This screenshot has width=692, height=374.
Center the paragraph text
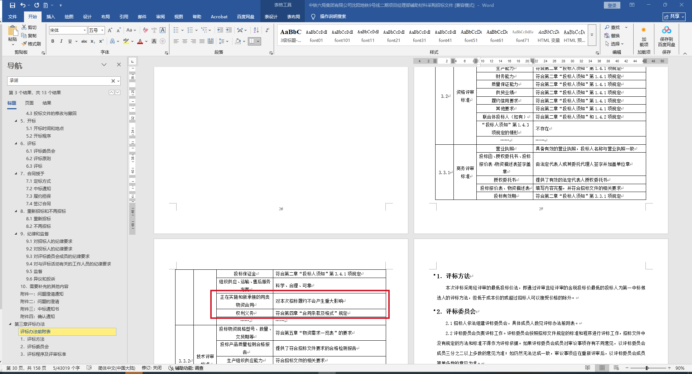pyautogui.click(x=185, y=41)
